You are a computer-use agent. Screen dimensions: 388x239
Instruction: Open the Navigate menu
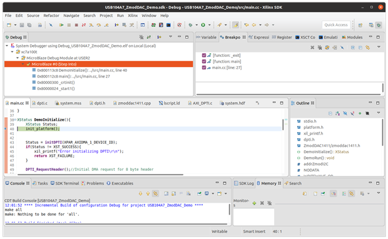coord(71,16)
